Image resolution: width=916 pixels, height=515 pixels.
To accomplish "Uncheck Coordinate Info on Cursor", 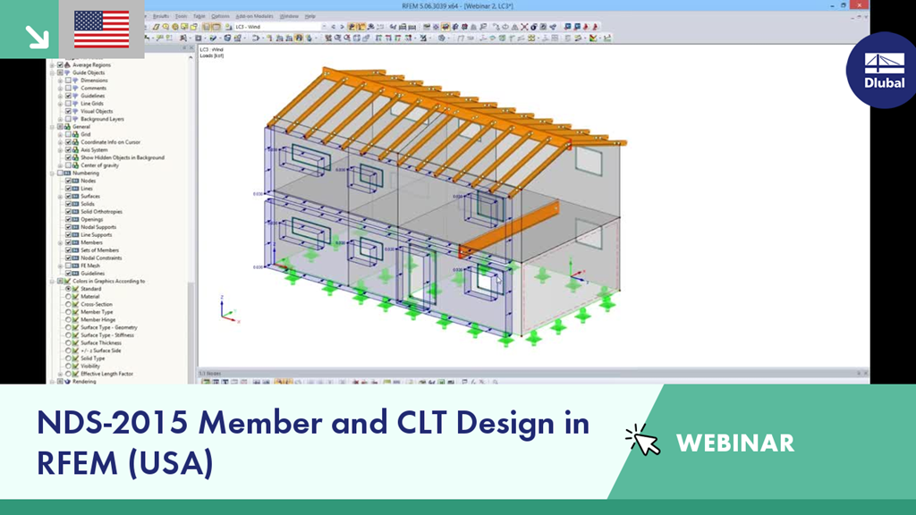I will tap(68, 142).
